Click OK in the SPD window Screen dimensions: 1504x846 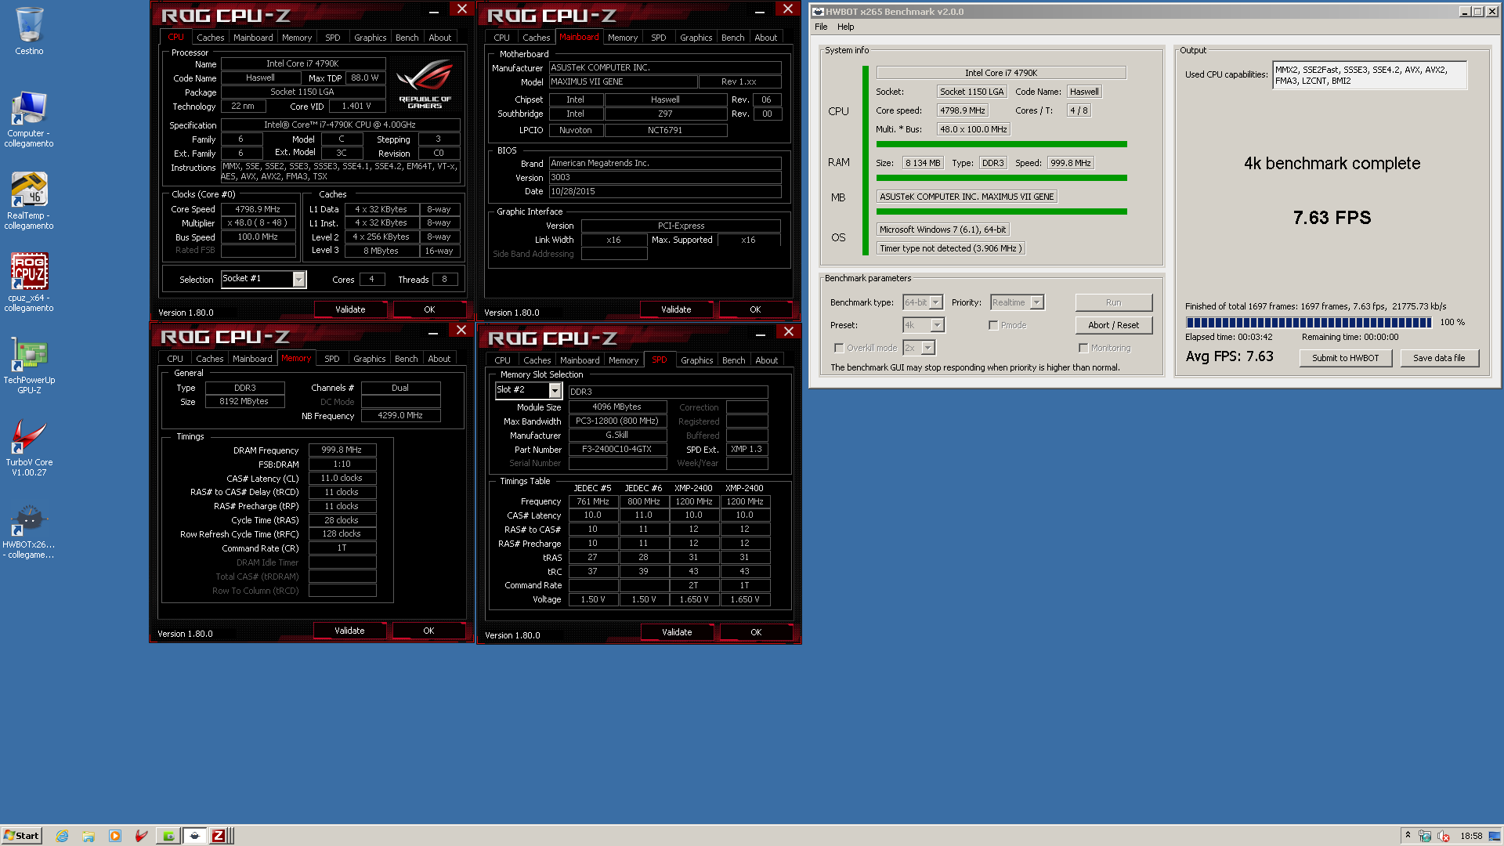[x=756, y=632]
